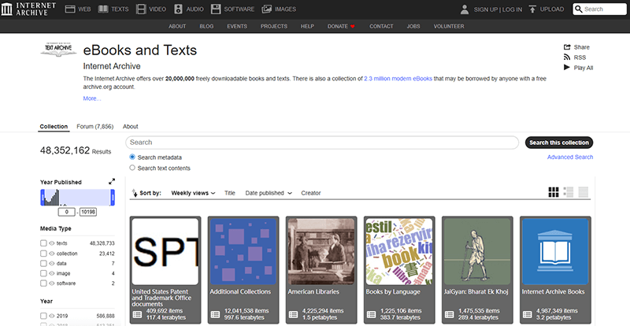630x326 pixels.
Task: Click the right handle of year range slider
Action: click(113, 198)
